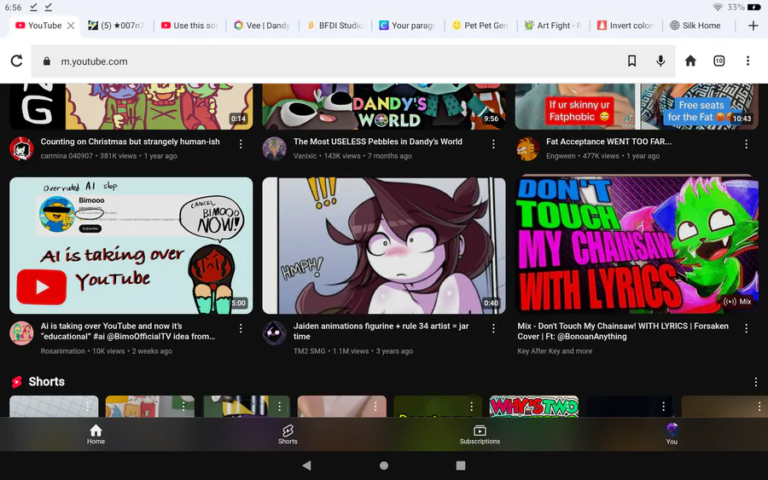The height and width of the screenshot is (480, 768).
Task: Play the Don't Touch My Chainsaw thumbnail
Action: [x=637, y=244]
